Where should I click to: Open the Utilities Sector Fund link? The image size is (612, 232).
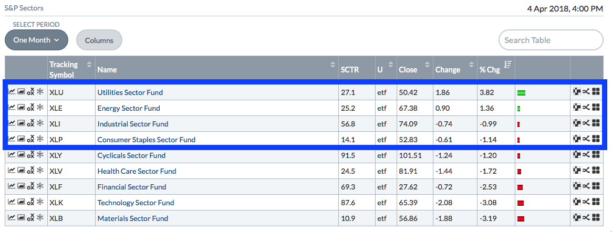130,92
